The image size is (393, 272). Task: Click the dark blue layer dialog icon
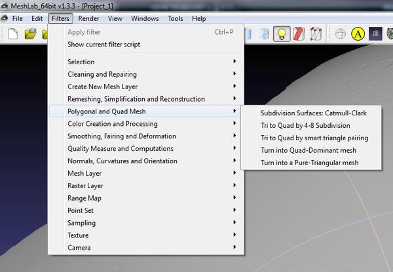click(375, 34)
